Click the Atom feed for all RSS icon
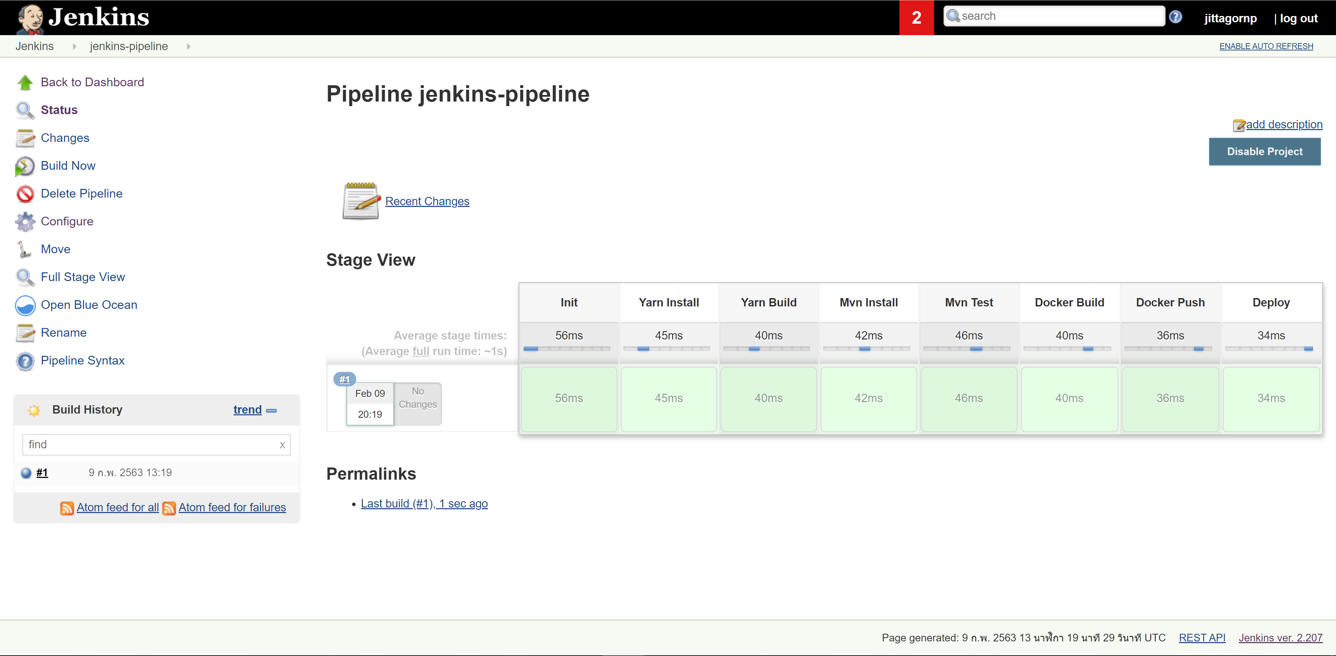Screen dimensions: 1336x656 (x=66, y=508)
